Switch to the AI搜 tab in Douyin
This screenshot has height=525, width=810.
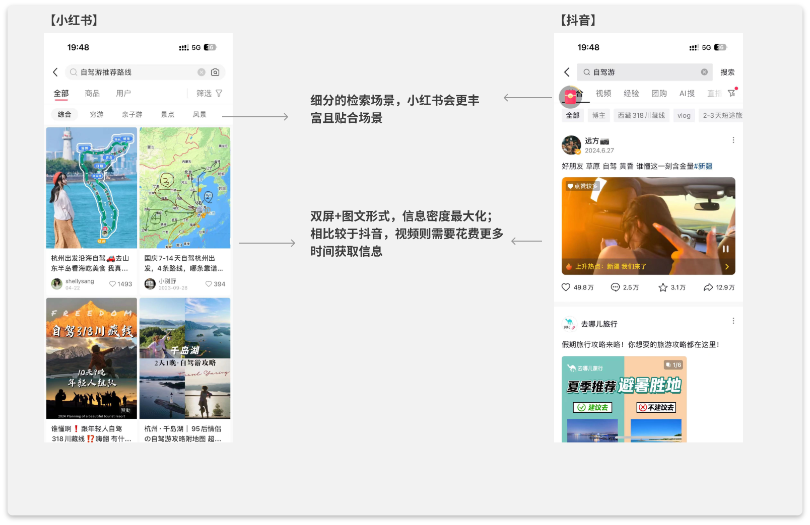tap(687, 93)
